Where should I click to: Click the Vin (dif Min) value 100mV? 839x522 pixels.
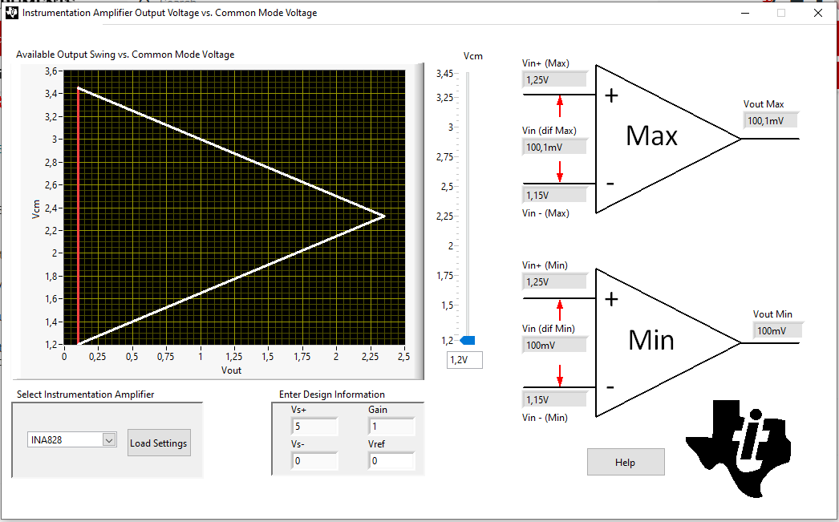[554, 345]
